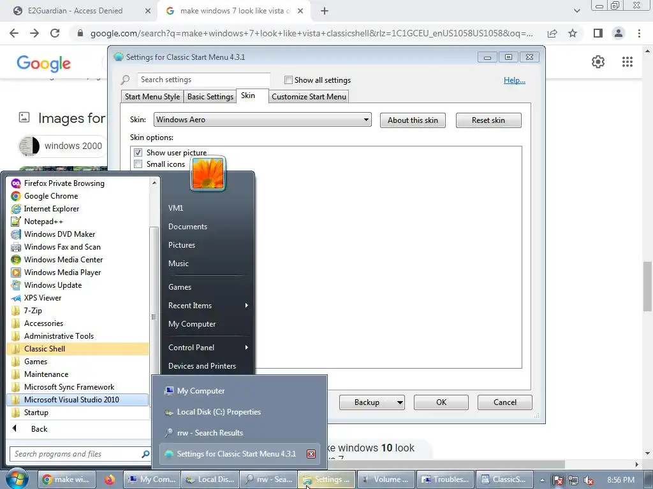Screen dimensions: 653x489
Task: Expand the Accessories folder
Action: [77, 323]
